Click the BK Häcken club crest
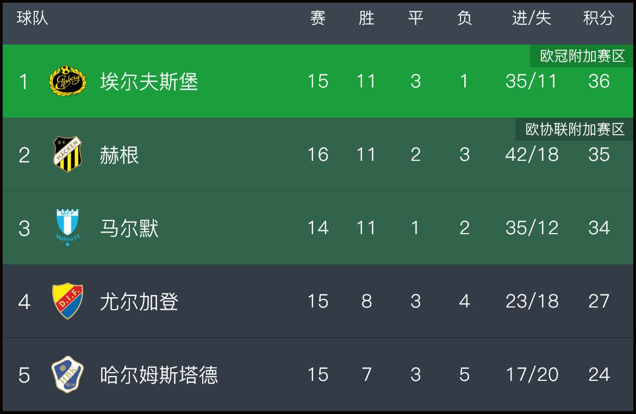The height and width of the screenshot is (414, 636). (68, 154)
